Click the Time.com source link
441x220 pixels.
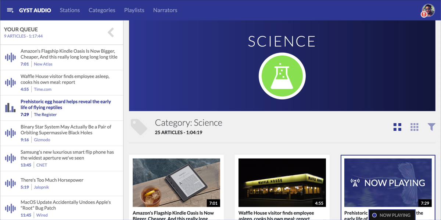pos(43,89)
